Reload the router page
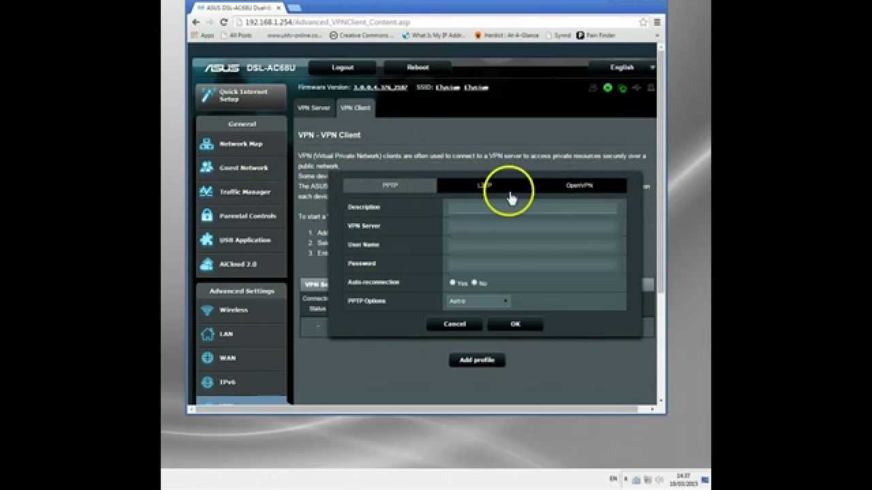Image resolution: width=872 pixels, height=490 pixels. 223,22
